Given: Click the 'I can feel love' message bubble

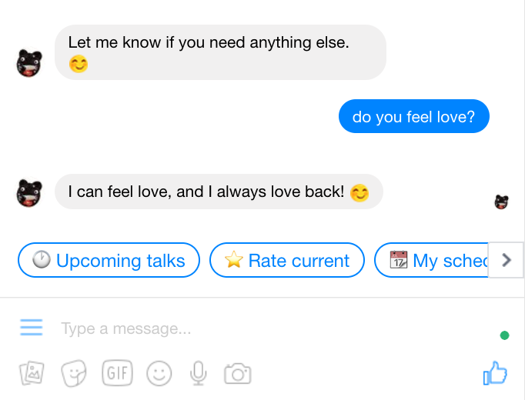Looking at the screenshot, I should (219, 192).
